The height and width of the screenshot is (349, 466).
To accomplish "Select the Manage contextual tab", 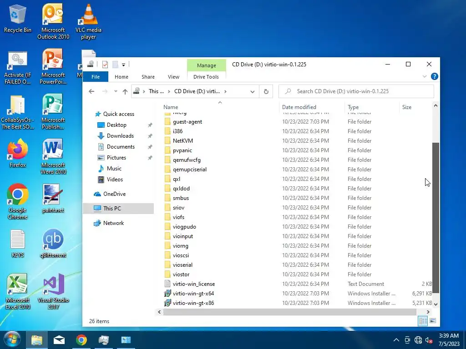I will [x=207, y=65].
